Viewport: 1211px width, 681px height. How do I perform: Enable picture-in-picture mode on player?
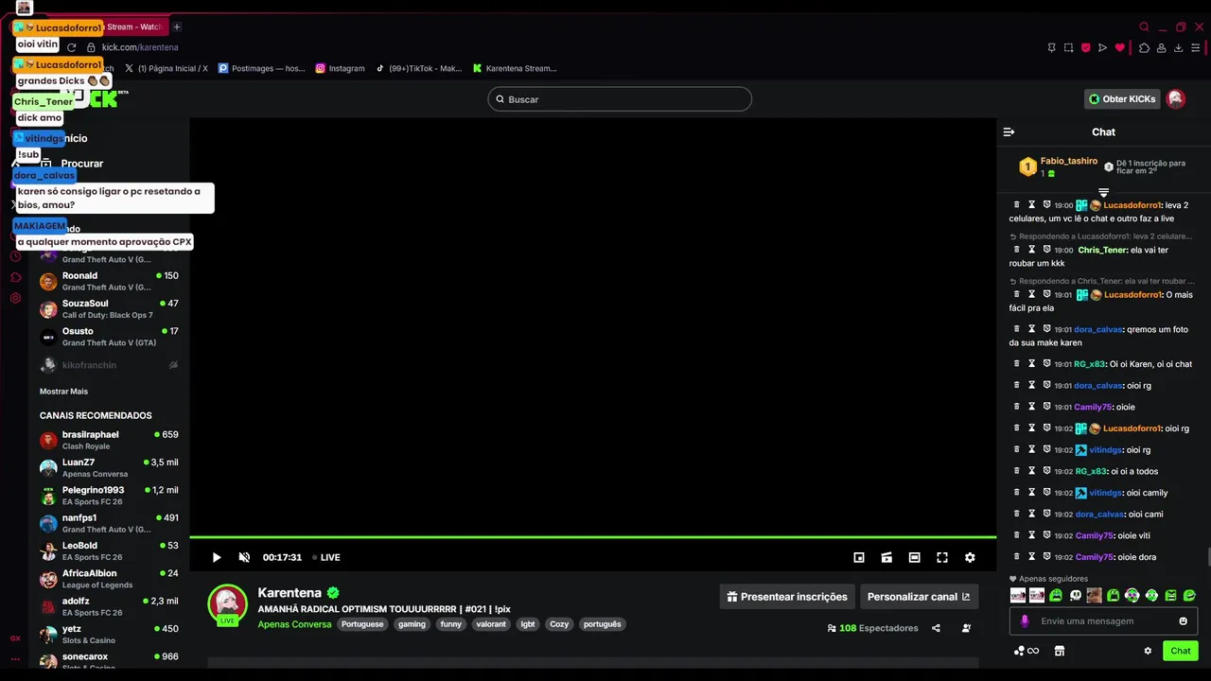pyautogui.click(x=859, y=557)
